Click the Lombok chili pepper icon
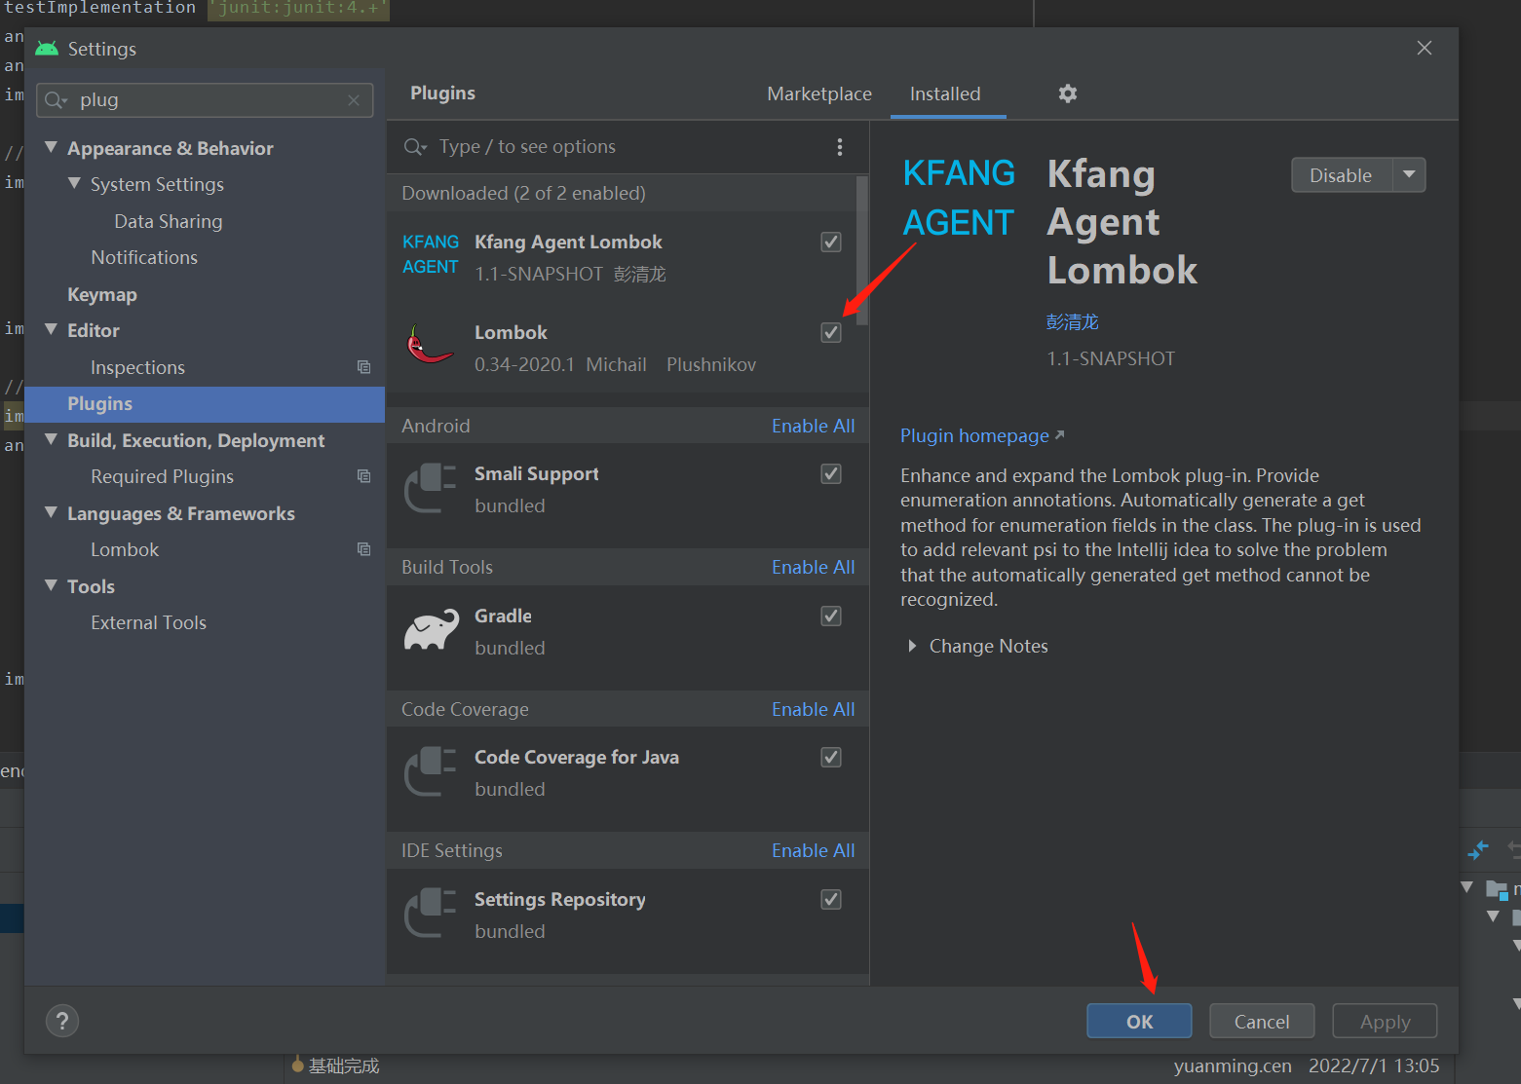The image size is (1521, 1084). [x=430, y=346]
